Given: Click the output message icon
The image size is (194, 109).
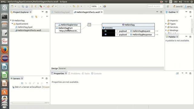Looking at the screenshot, I should point(106,35).
